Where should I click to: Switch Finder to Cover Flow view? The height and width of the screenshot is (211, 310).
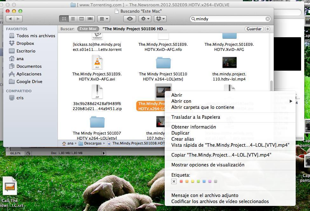[90, 19]
